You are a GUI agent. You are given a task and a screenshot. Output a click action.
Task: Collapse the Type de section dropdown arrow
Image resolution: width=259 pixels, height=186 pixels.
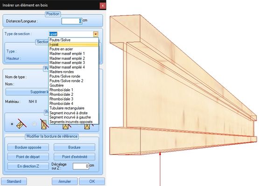(96, 34)
